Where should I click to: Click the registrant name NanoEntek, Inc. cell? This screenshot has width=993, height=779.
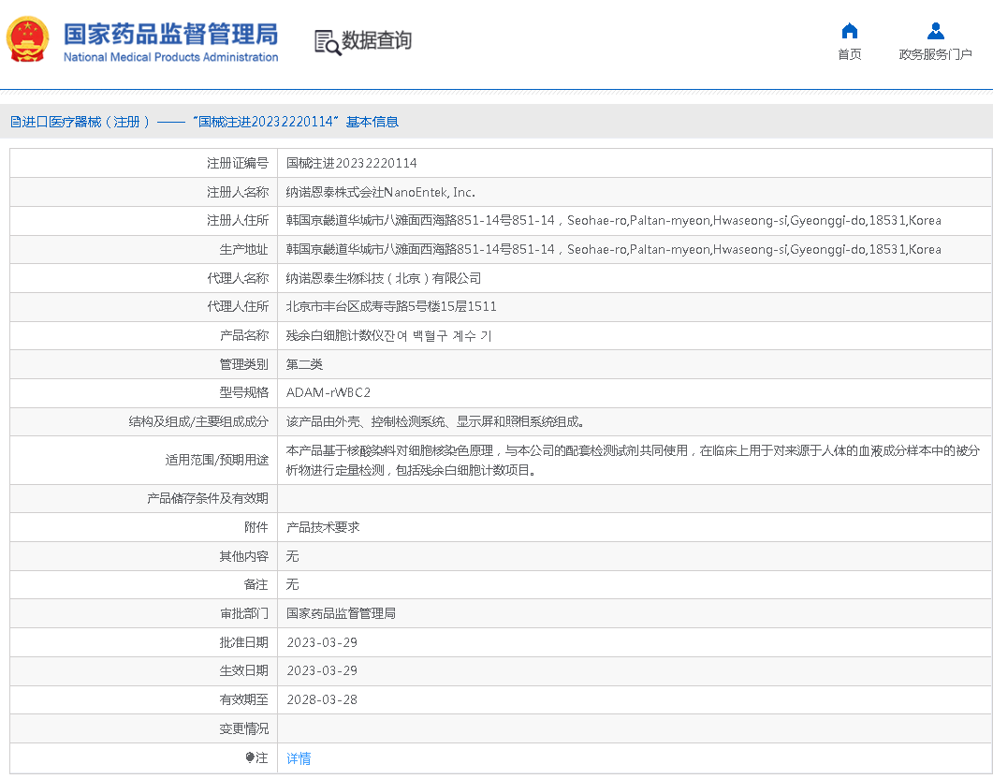tap(380, 192)
